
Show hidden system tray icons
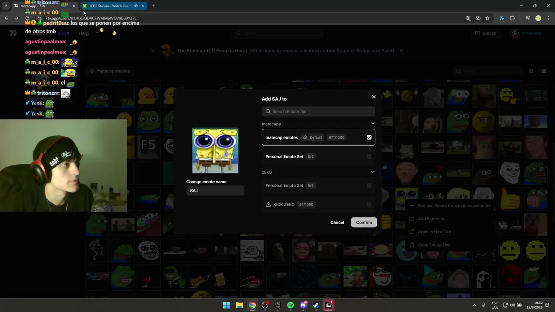click(474, 305)
